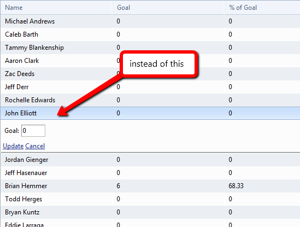Select the Jeff Hasenauer row
Image resolution: width=300 pixels, height=227 pixels.
pyautogui.click(x=150, y=173)
